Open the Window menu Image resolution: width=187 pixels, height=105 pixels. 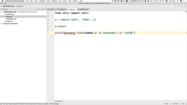[75, 1]
